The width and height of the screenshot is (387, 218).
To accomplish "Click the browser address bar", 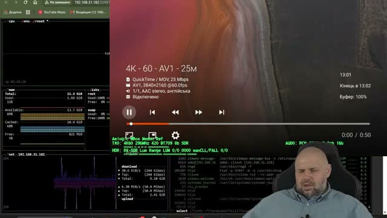I will click(92, 2).
